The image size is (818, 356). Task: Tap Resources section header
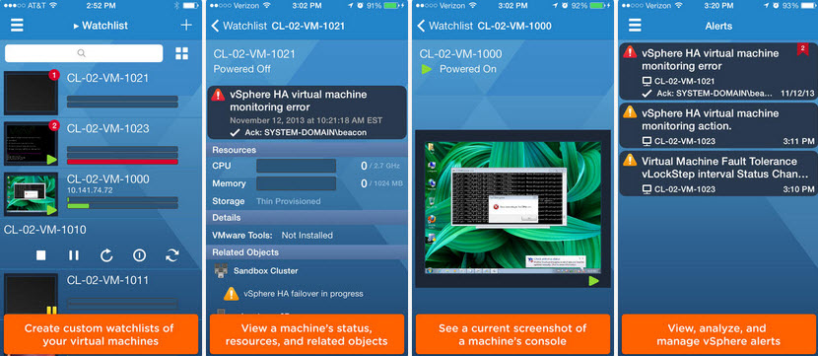307,150
